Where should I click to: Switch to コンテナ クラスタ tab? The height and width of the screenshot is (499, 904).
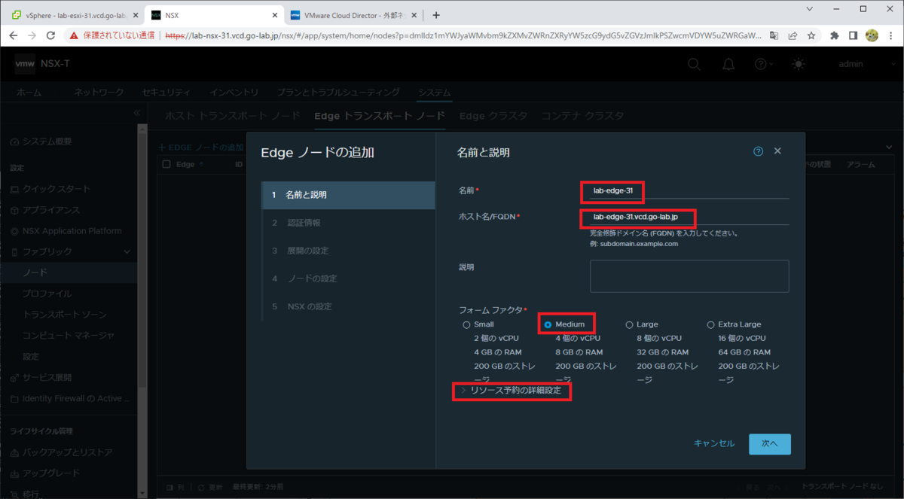pos(582,116)
